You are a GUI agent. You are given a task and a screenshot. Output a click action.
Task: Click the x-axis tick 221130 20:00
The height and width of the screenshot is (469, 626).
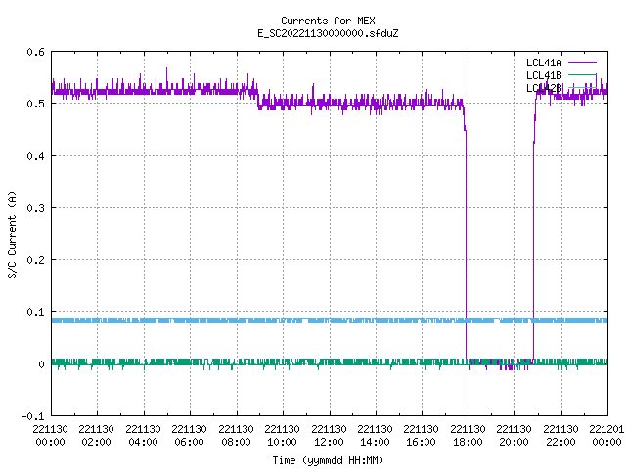click(514, 435)
